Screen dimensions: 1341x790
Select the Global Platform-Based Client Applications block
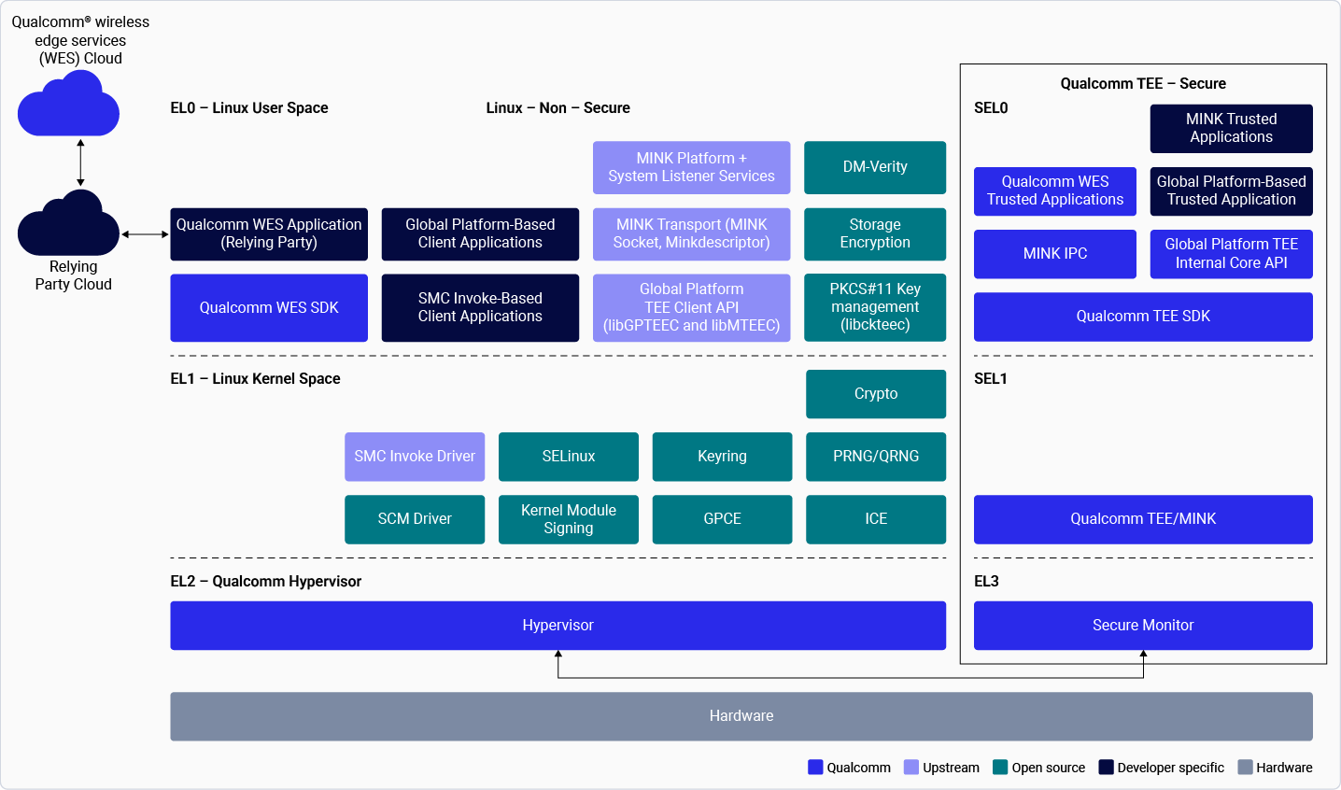point(480,233)
